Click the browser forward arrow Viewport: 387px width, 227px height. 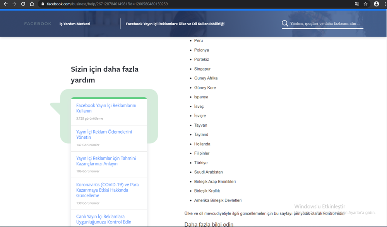[14, 4]
